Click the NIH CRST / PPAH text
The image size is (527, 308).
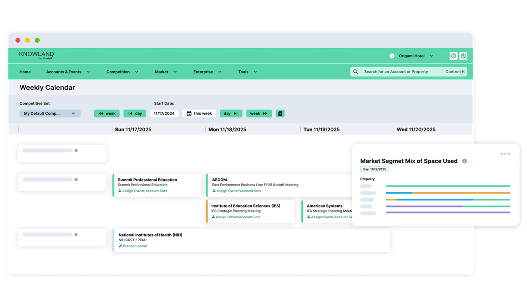point(132,240)
